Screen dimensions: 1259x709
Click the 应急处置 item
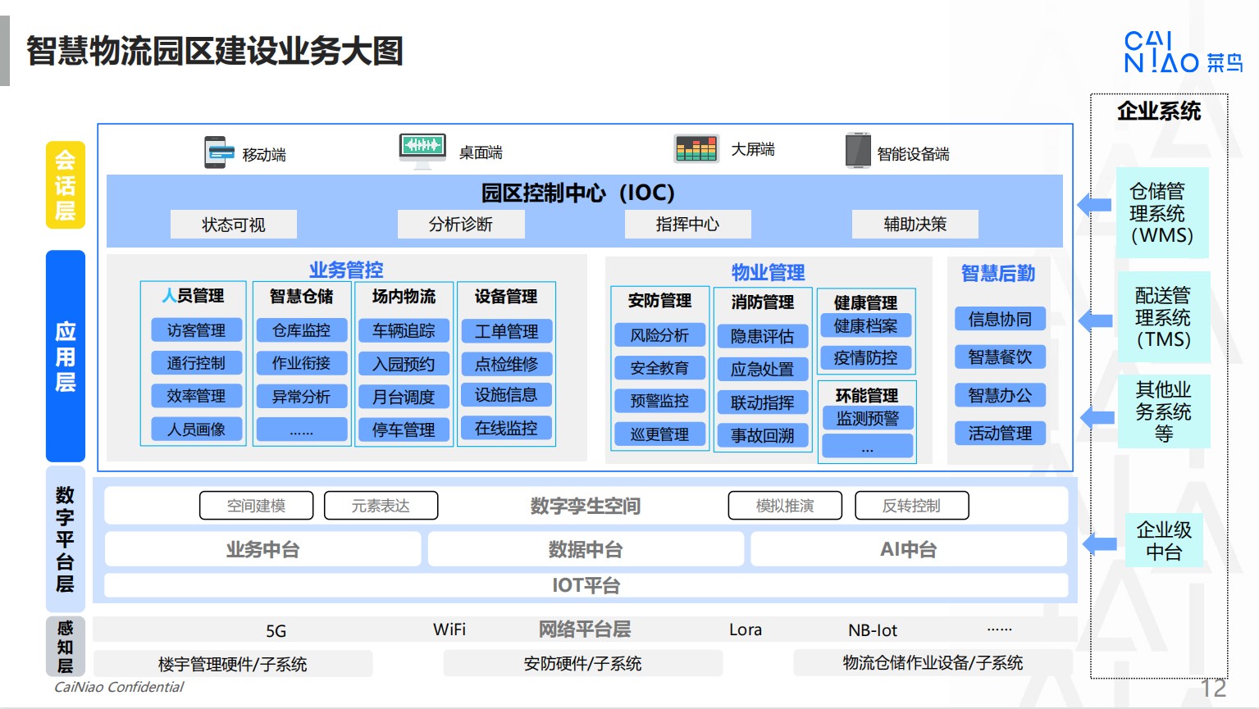[x=763, y=370]
